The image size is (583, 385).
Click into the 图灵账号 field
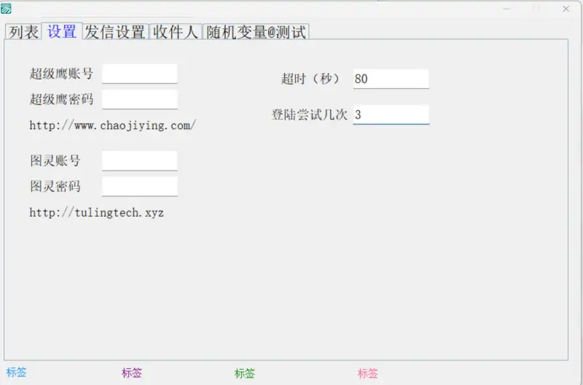[x=139, y=160]
